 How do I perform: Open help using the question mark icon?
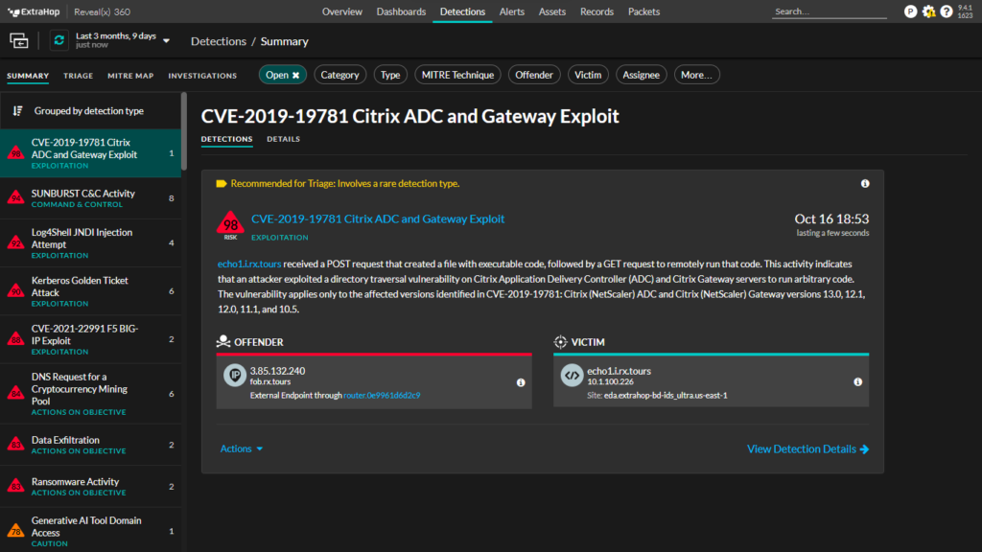[948, 11]
